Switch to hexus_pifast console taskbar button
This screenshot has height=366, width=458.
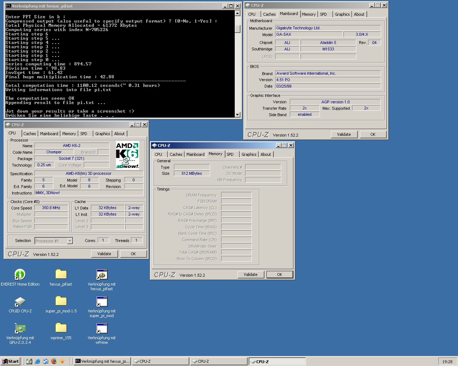click(102, 361)
